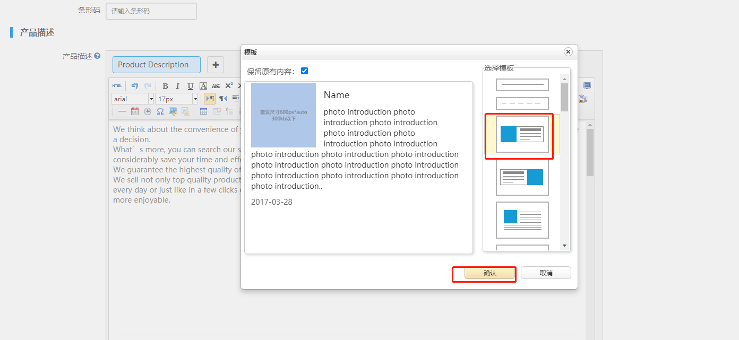Insert date using calendar icon
The height and width of the screenshot is (340, 739).
click(x=135, y=111)
